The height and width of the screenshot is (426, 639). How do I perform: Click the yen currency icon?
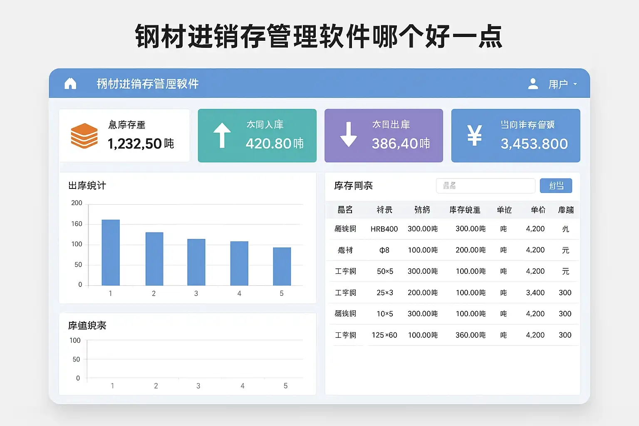coord(474,136)
